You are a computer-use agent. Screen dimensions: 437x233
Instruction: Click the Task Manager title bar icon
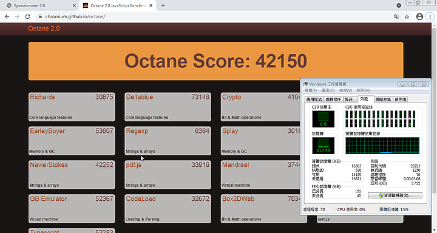[306, 84]
